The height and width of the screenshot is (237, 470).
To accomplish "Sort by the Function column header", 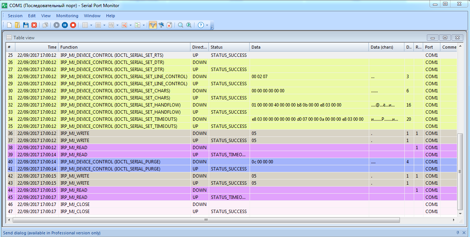I will click(x=124, y=47).
